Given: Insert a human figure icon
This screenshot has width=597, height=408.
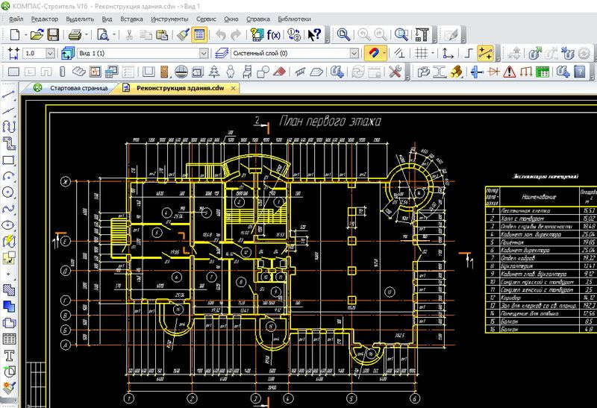Looking at the screenshot, I should pos(231,71).
